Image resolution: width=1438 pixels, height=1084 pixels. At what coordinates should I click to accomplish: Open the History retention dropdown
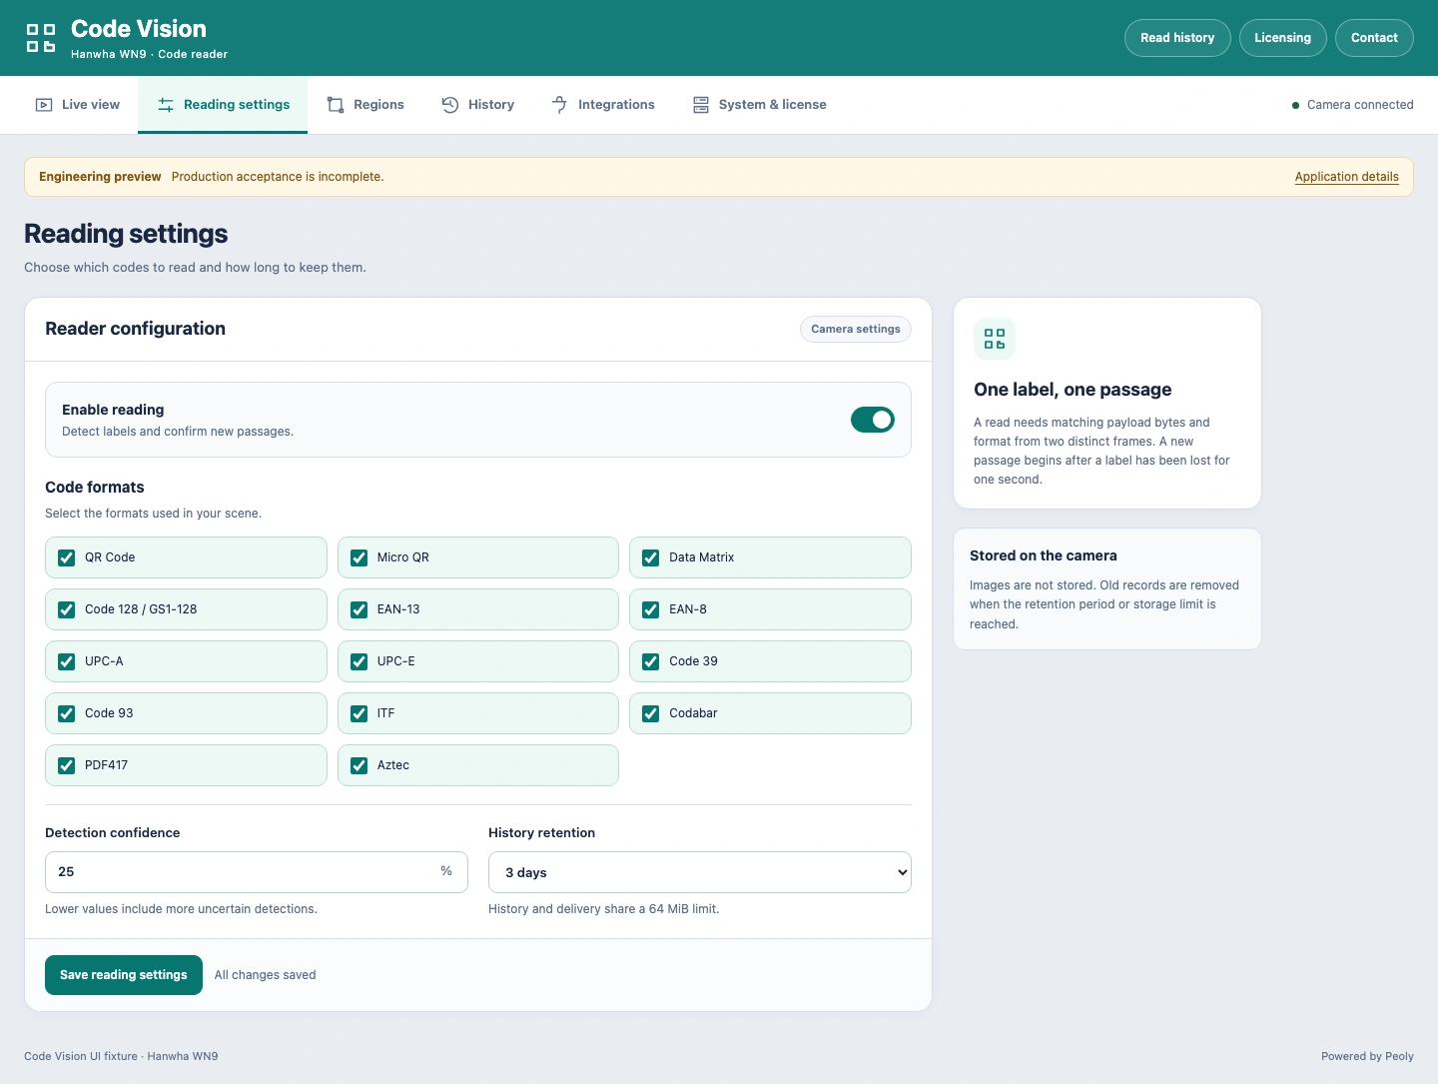click(700, 872)
